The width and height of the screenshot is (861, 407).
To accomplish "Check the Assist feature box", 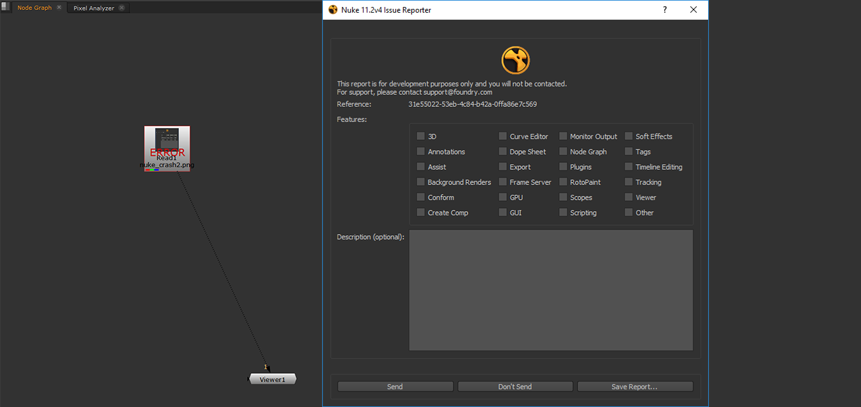I will (x=420, y=167).
